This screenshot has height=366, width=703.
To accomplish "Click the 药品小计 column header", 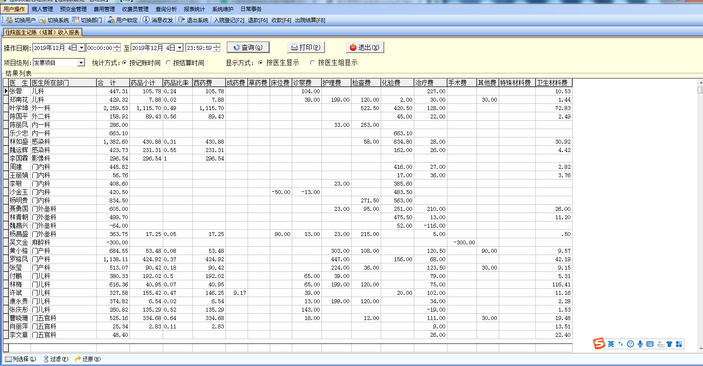I will tap(146, 83).
